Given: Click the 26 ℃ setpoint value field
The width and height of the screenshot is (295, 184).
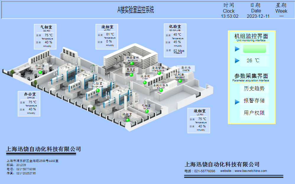Looking at the screenshot, I should pos(254,60).
